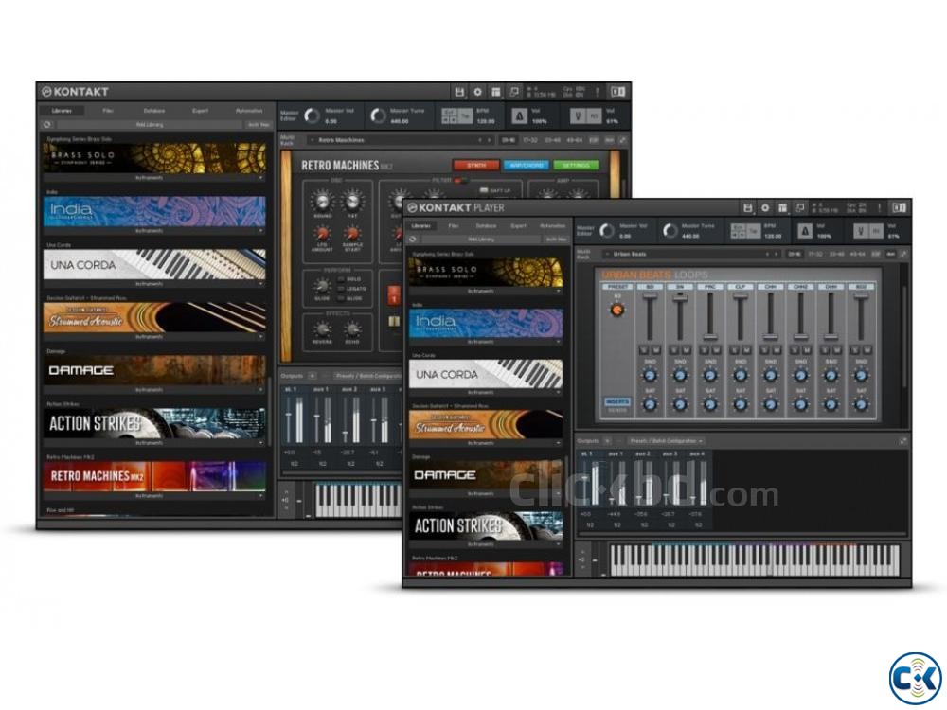Open Presets / Batch Configuration dropdown in Kontakt Player
Image resolution: width=947 pixels, height=710 pixels.
(666, 441)
